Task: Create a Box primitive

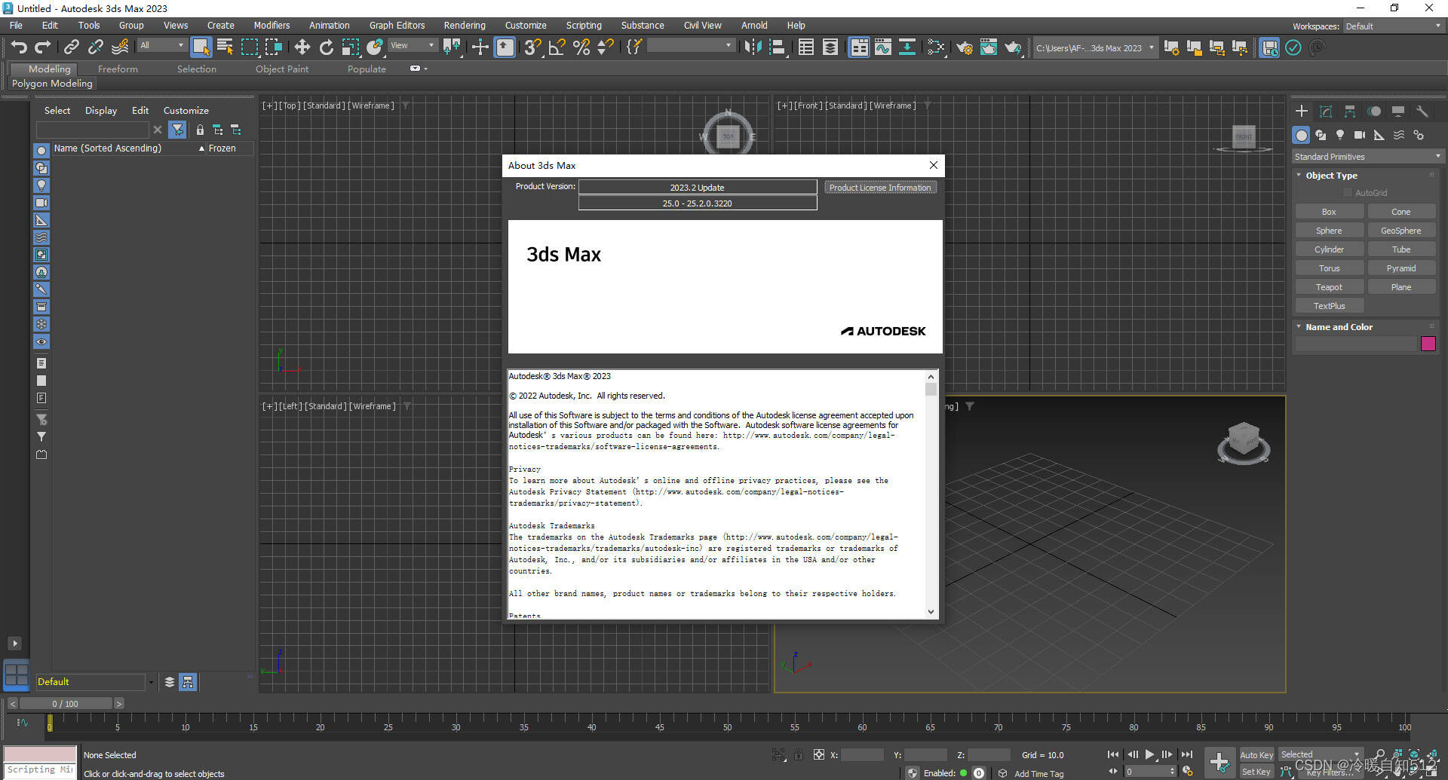Action: tap(1329, 212)
